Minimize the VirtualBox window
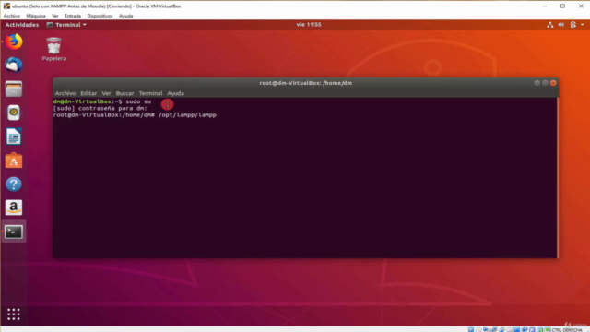The height and width of the screenshot is (332, 590). pyautogui.click(x=544, y=6)
